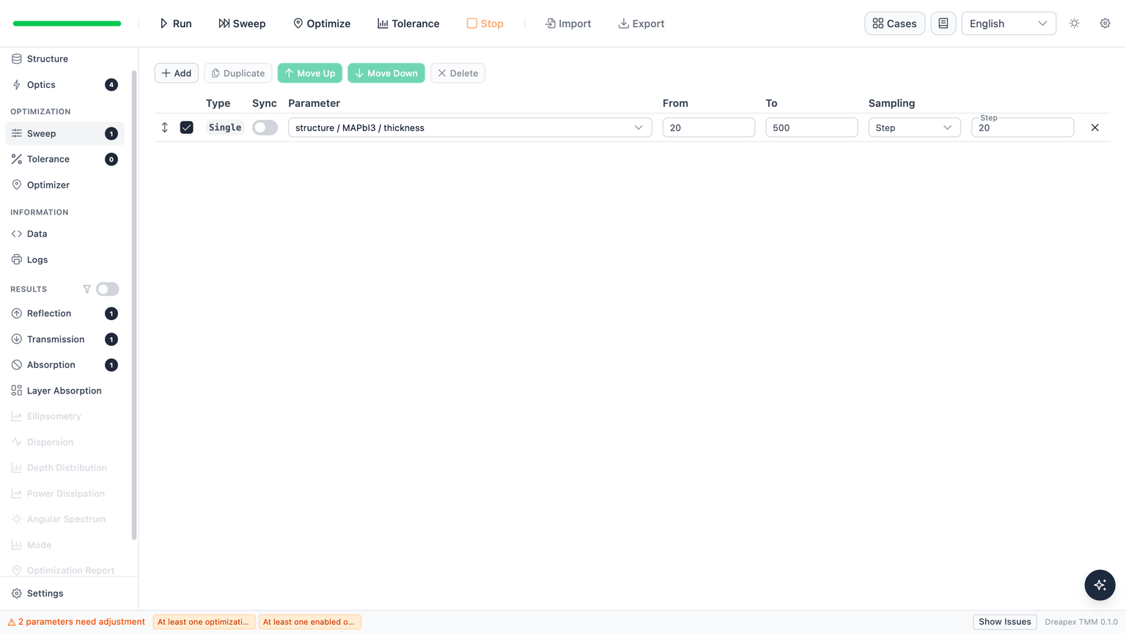The height and width of the screenshot is (633, 1126).
Task: Go to Layer Absorption results
Action: [x=65, y=390]
